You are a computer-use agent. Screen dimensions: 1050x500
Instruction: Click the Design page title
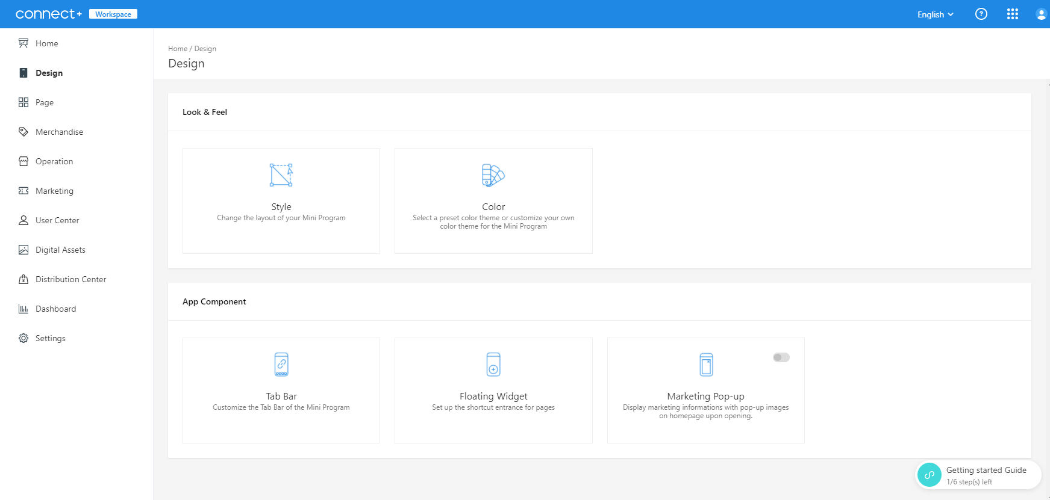pyautogui.click(x=186, y=64)
